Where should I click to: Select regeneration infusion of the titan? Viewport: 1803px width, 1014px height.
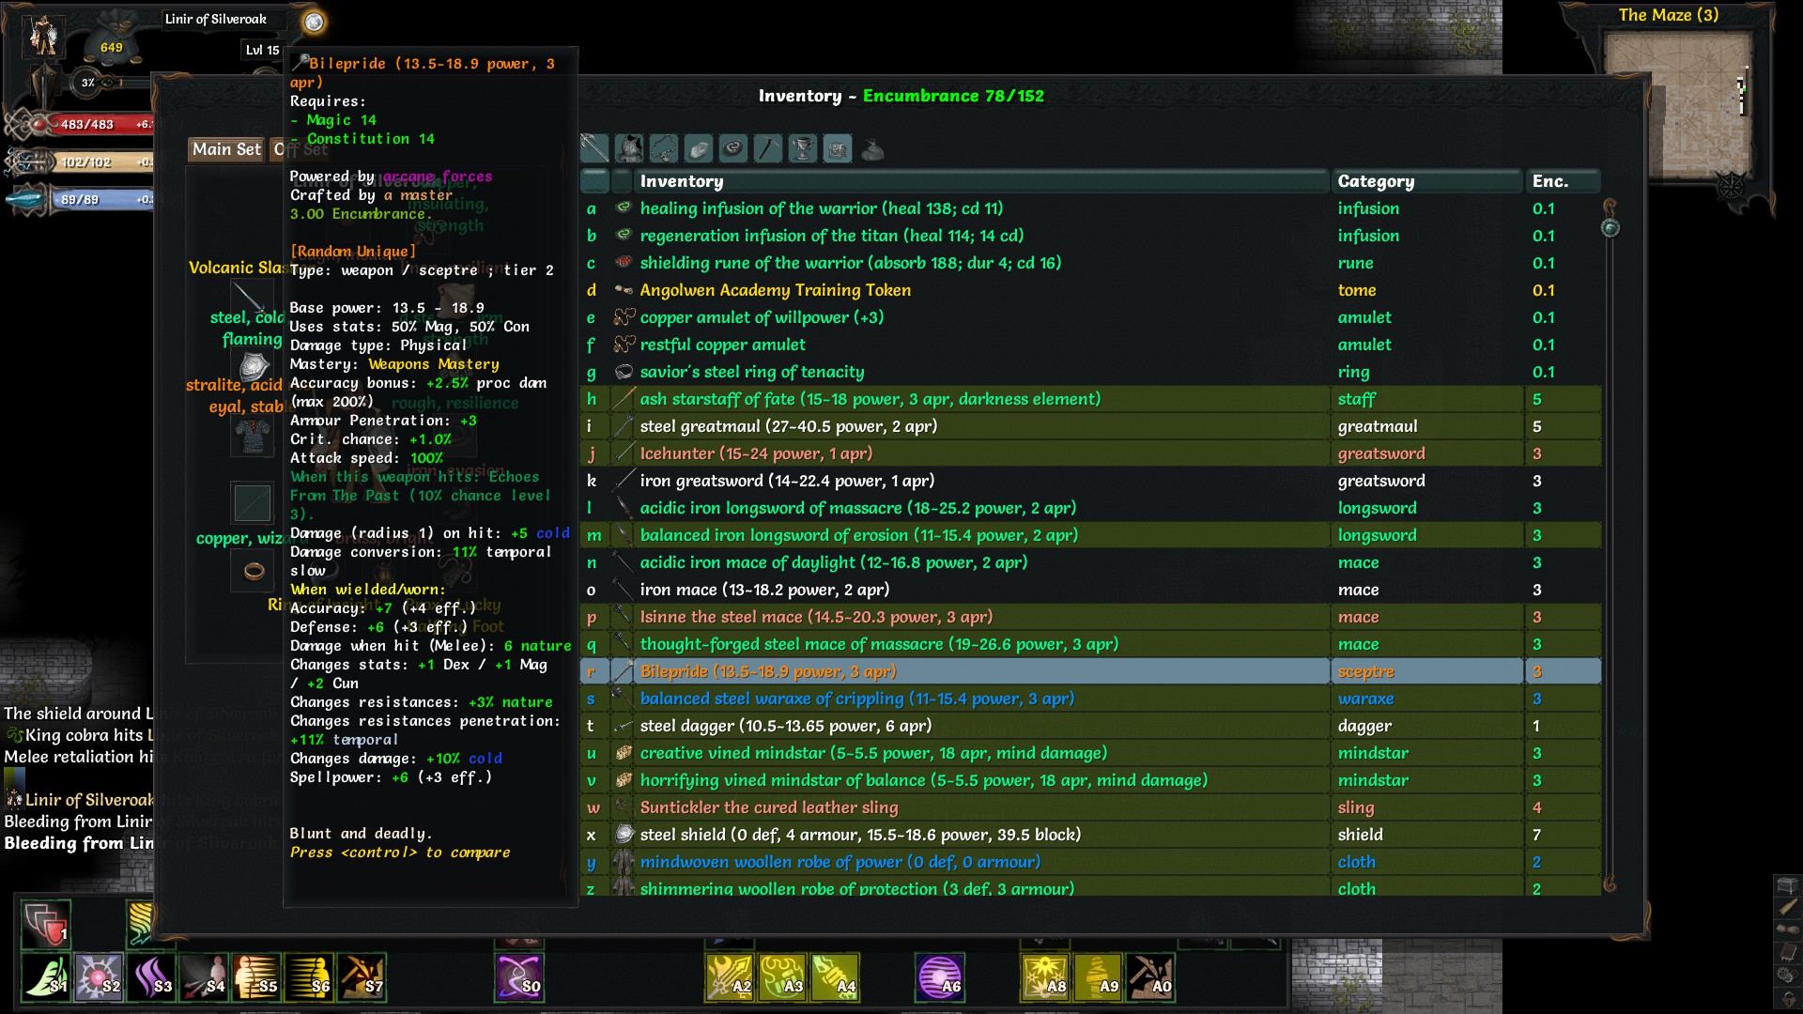(1090, 236)
